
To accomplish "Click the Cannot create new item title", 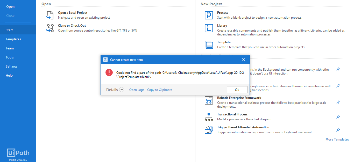I will click(126, 60).
